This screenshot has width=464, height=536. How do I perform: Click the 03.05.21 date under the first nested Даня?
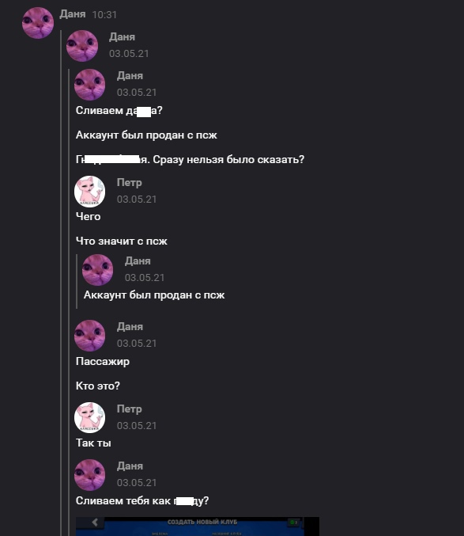pyautogui.click(x=129, y=54)
